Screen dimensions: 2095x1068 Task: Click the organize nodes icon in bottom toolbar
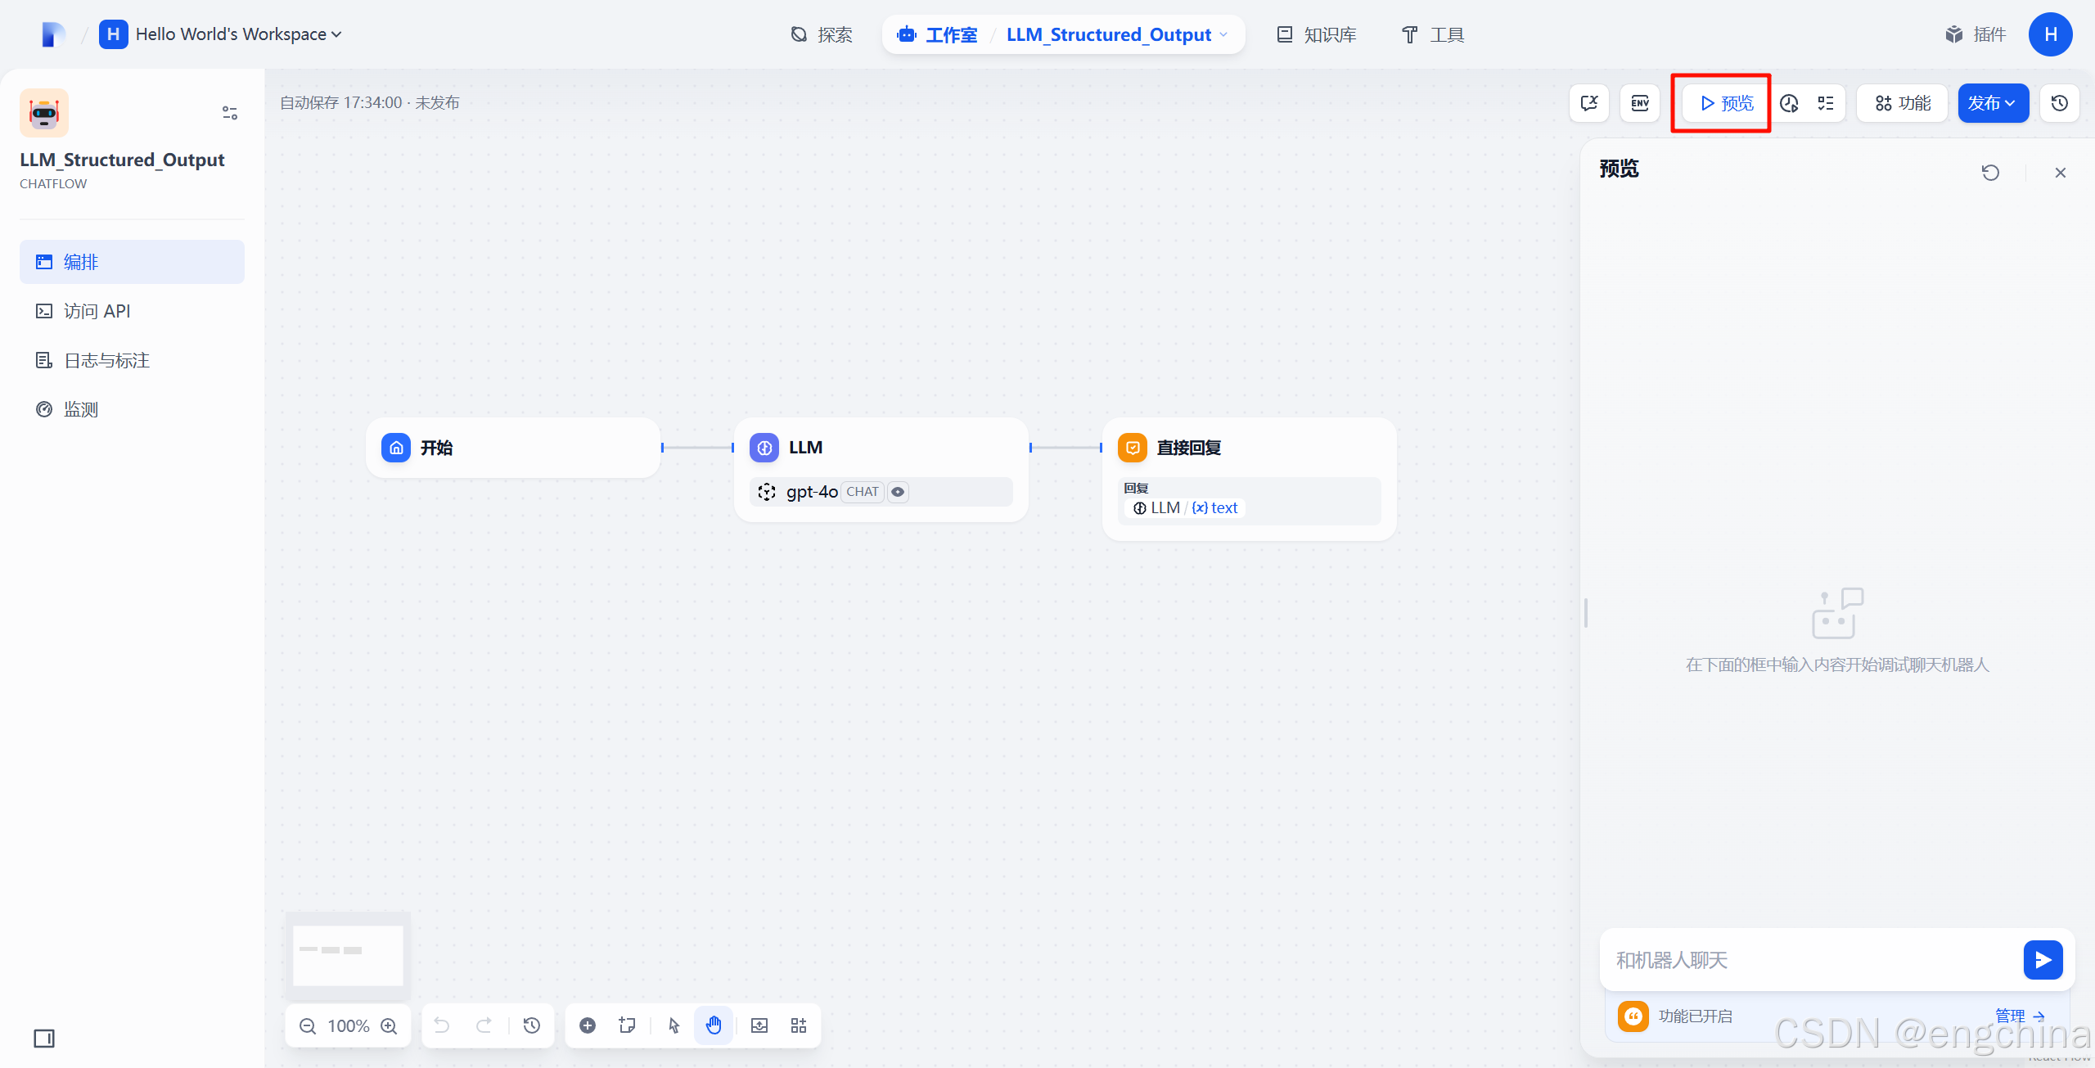pyautogui.click(x=799, y=1025)
